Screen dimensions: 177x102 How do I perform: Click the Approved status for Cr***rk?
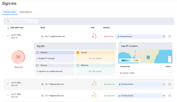109,96
